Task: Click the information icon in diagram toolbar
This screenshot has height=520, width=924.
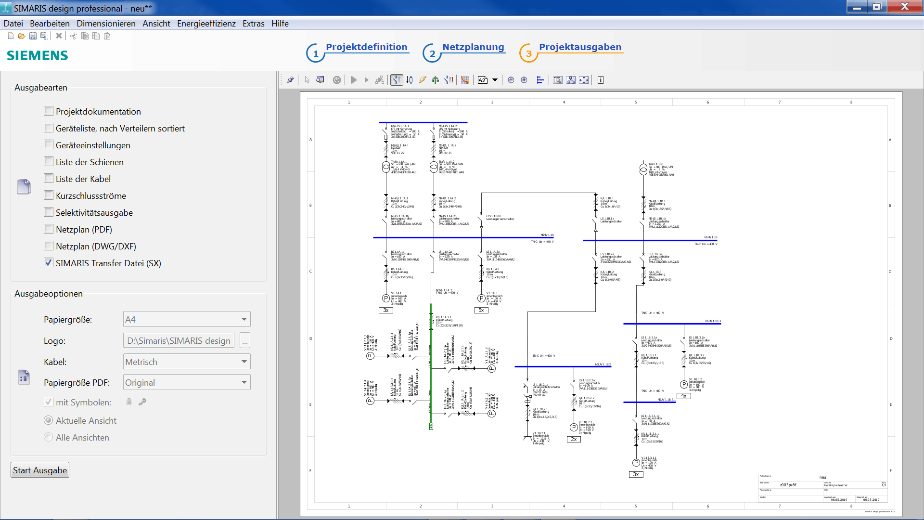Action: tap(601, 80)
